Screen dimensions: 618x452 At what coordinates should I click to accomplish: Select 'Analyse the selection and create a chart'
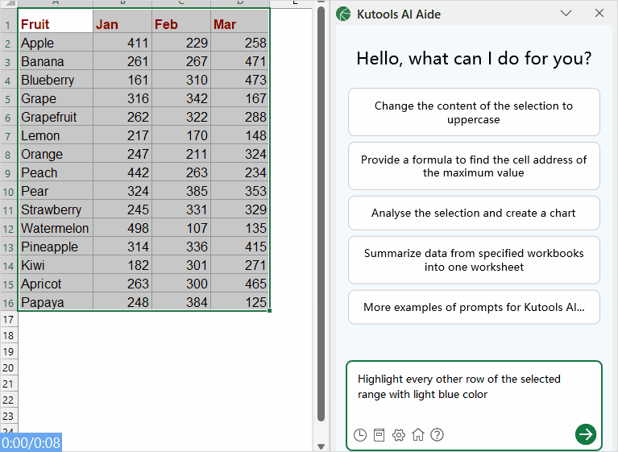click(474, 214)
